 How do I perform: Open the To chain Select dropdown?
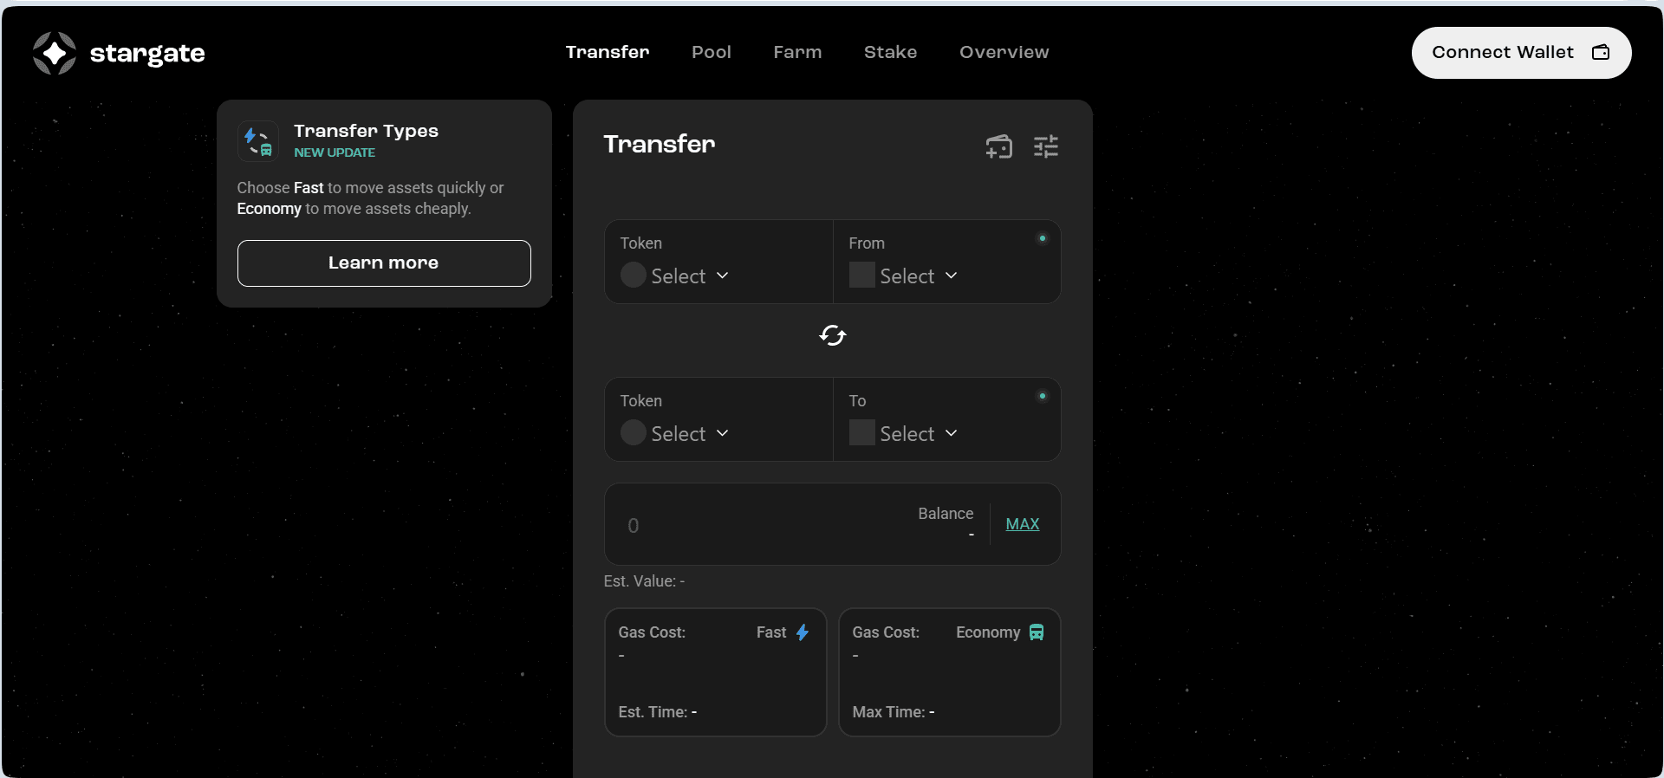tap(904, 433)
